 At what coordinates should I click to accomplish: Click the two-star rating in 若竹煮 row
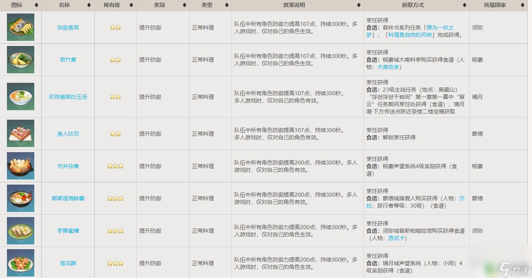(x=116, y=59)
